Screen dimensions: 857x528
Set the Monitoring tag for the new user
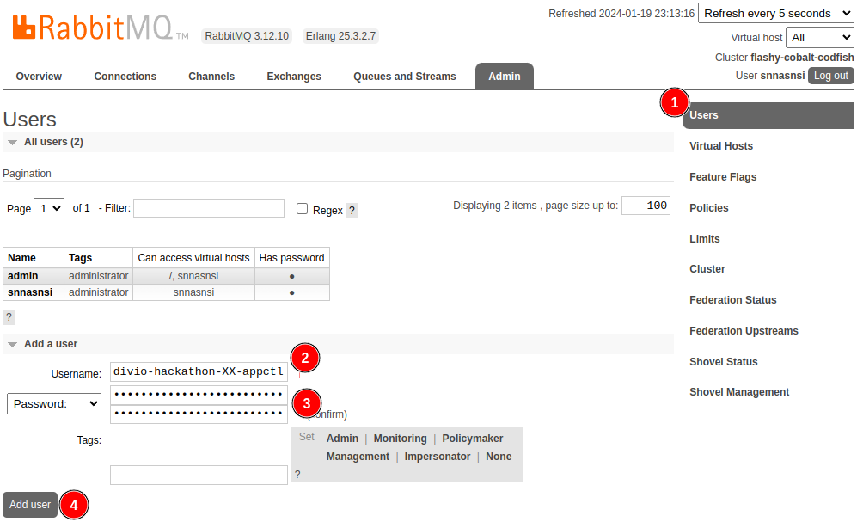(400, 439)
